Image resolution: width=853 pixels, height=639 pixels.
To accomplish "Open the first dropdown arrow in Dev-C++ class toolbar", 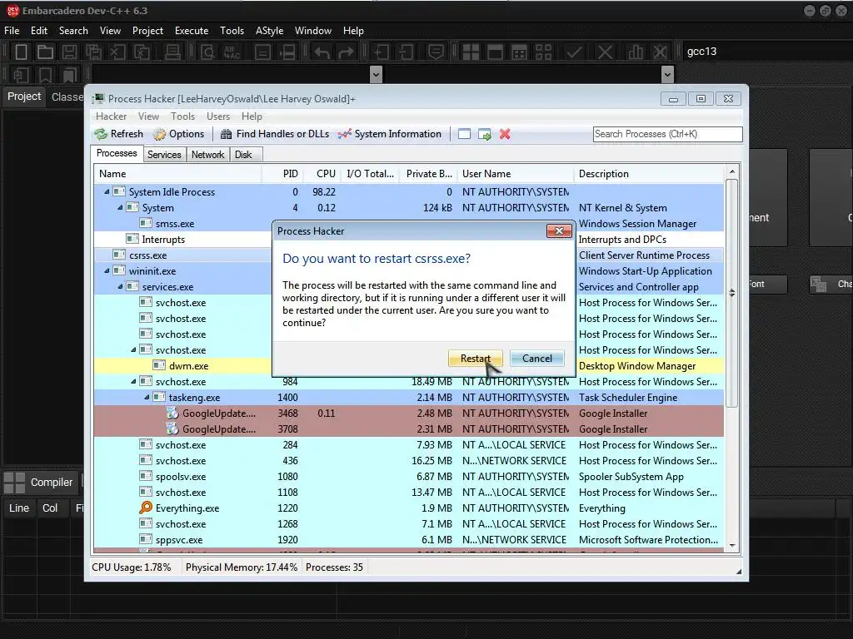I will click(x=376, y=74).
